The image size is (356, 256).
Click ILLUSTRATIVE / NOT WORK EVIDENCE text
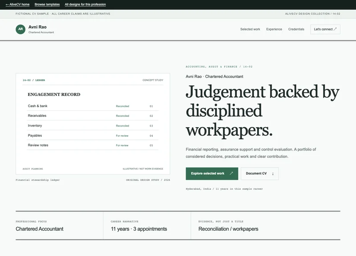pos(143,169)
